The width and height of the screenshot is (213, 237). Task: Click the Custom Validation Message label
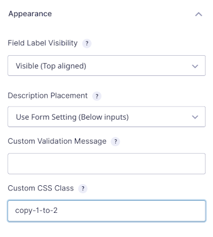(x=57, y=142)
